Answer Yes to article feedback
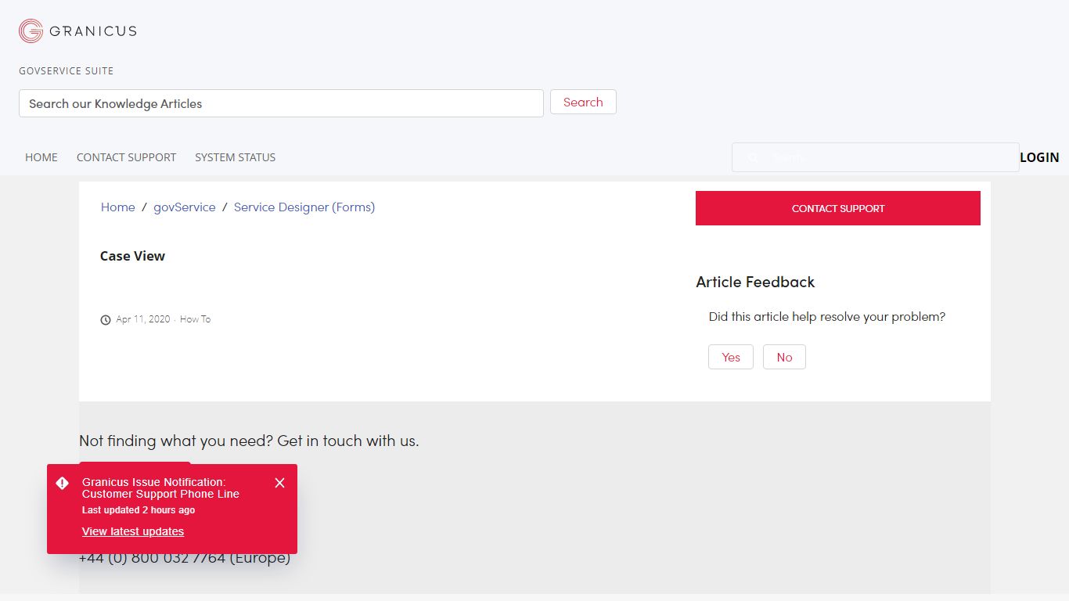 731,357
